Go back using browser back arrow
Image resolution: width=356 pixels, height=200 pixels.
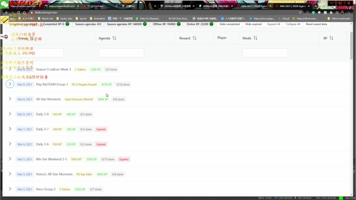click(6, 12)
